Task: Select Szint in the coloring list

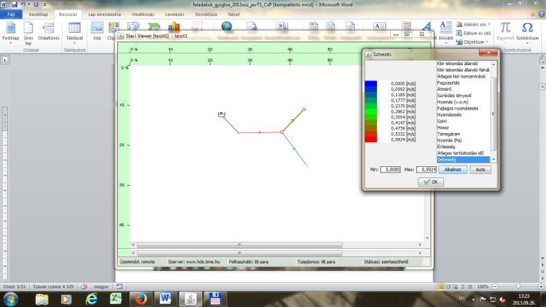Action: point(463,121)
